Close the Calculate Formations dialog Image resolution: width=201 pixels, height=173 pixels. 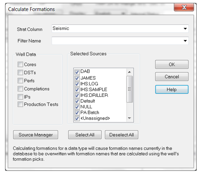pos(184,8)
